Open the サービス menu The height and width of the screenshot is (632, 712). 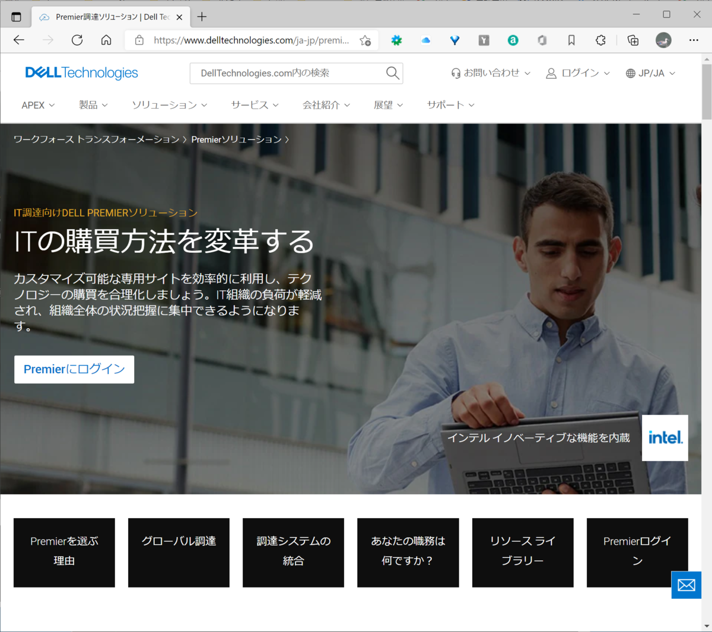[255, 105]
